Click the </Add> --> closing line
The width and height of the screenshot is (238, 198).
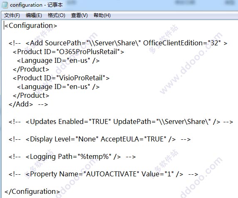[x=28, y=104]
